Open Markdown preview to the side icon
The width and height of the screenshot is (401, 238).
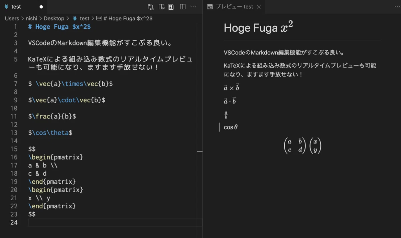click(x=161, y=7)
